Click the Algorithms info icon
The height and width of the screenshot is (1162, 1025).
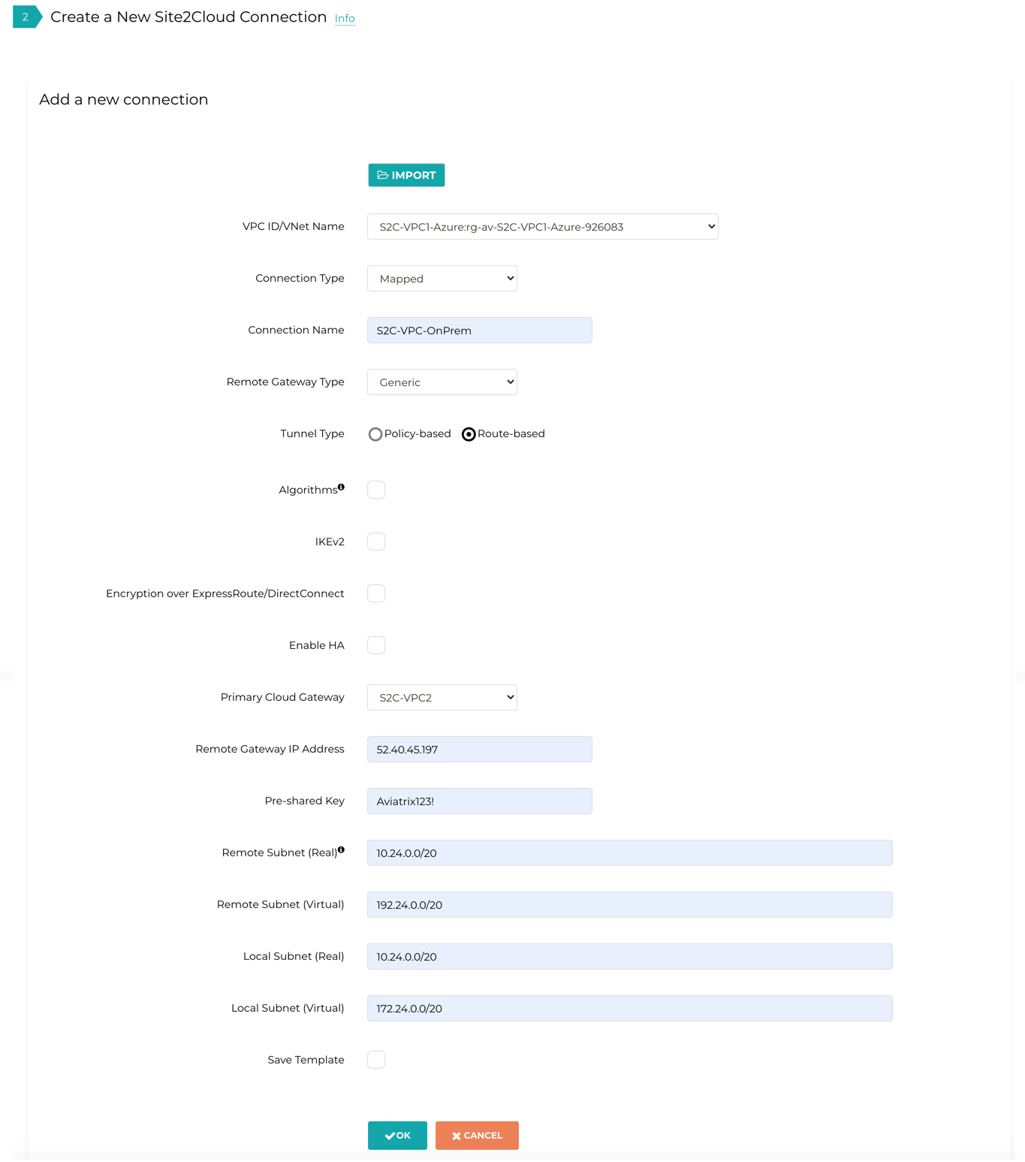pos(341,487)
